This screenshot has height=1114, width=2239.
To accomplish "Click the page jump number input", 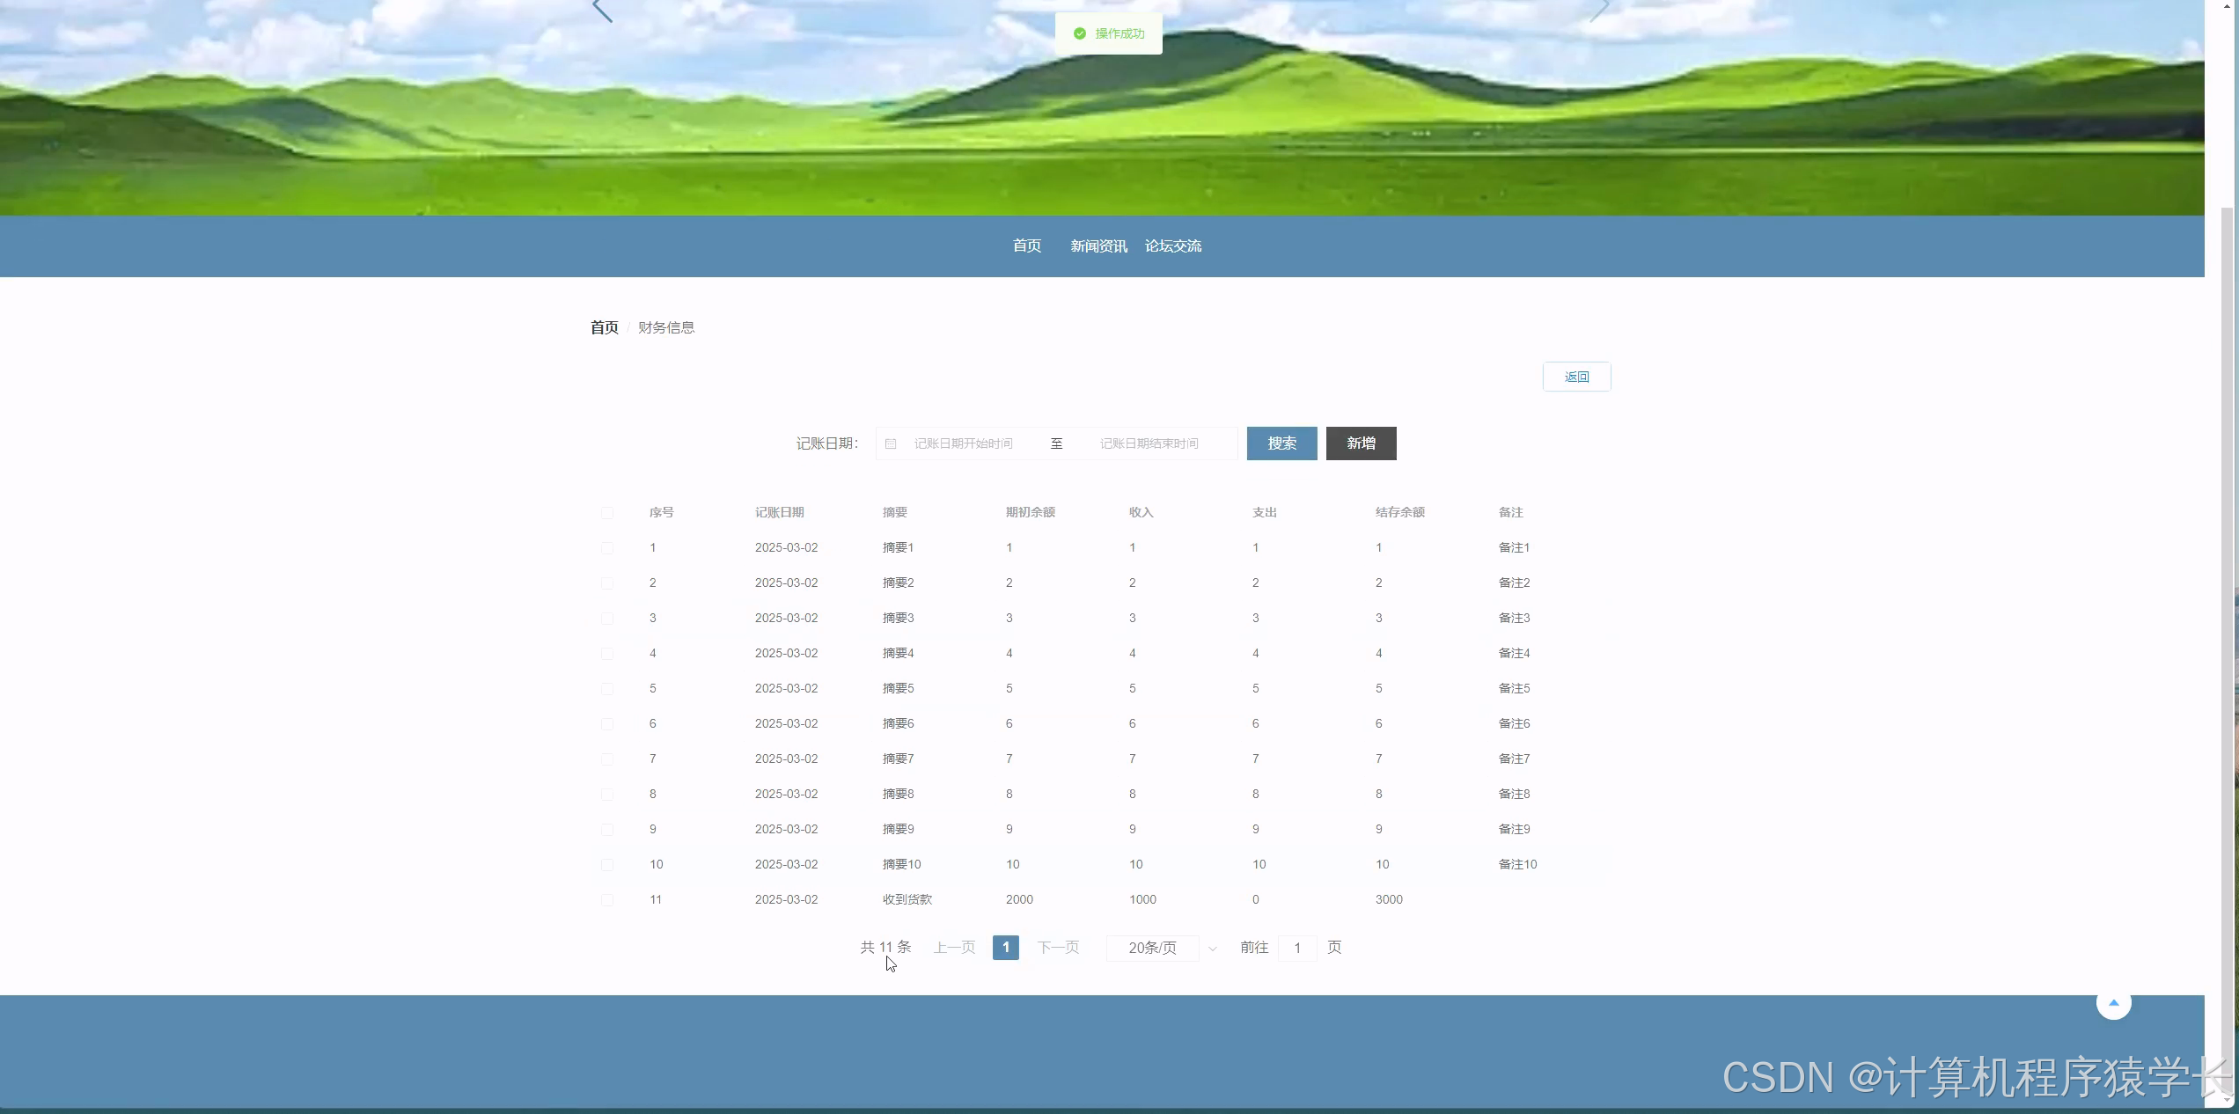I will (x=1296, y=948).
